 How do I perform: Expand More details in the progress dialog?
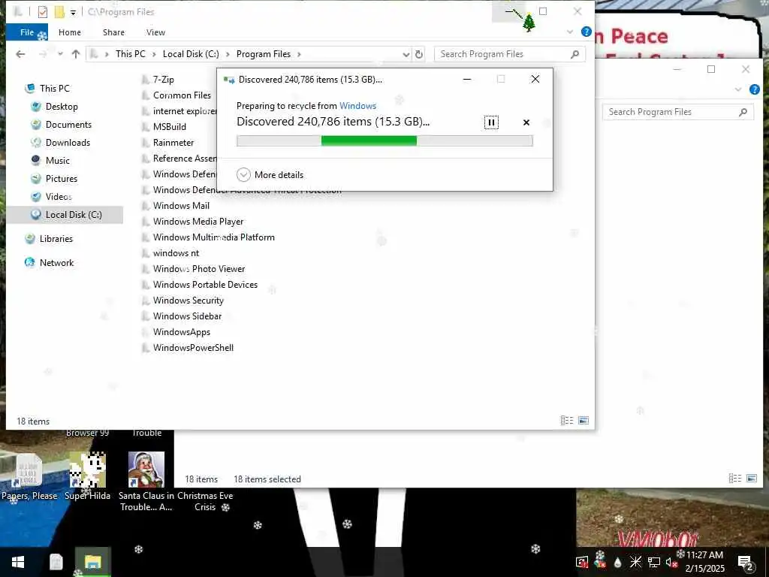[x=270, y=174]
